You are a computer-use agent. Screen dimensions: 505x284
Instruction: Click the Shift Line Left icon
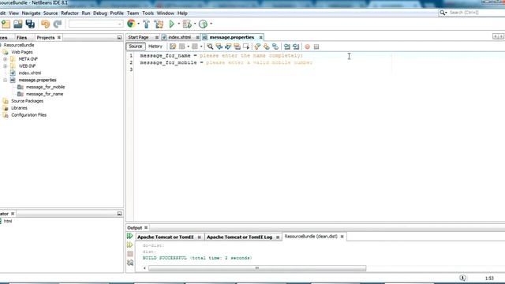click(287, 47)
